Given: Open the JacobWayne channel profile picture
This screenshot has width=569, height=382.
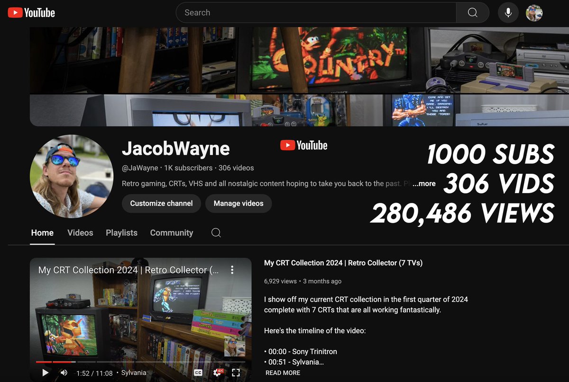Looking at the screenshot, I should point(72,176).
